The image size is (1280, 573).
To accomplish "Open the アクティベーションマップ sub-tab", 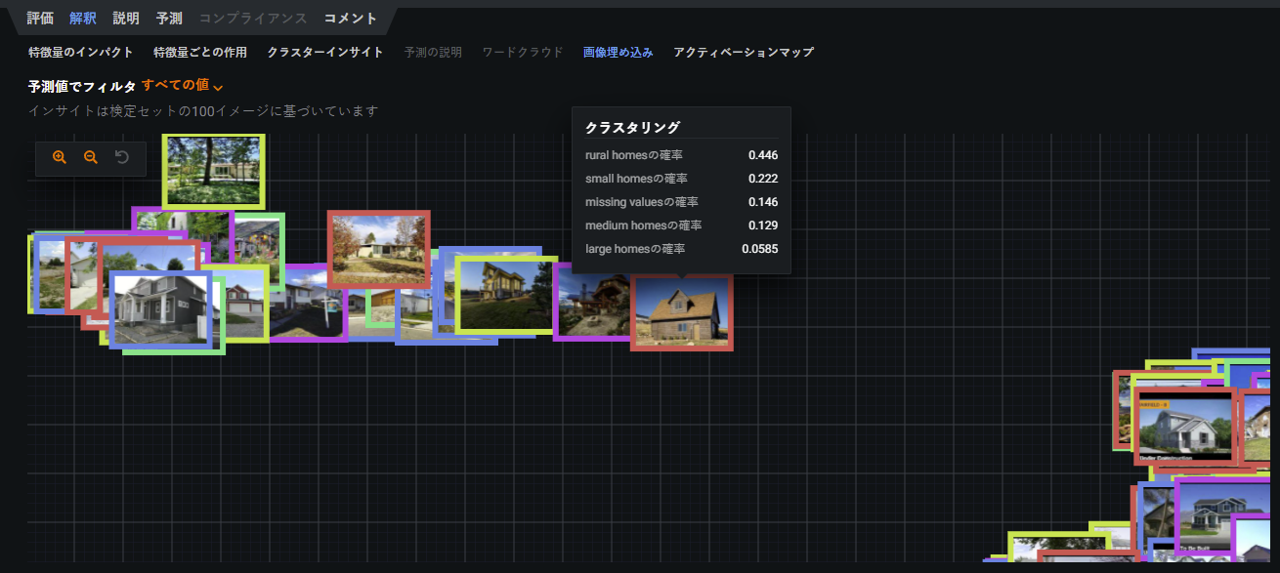I will [x=744, y=52].
